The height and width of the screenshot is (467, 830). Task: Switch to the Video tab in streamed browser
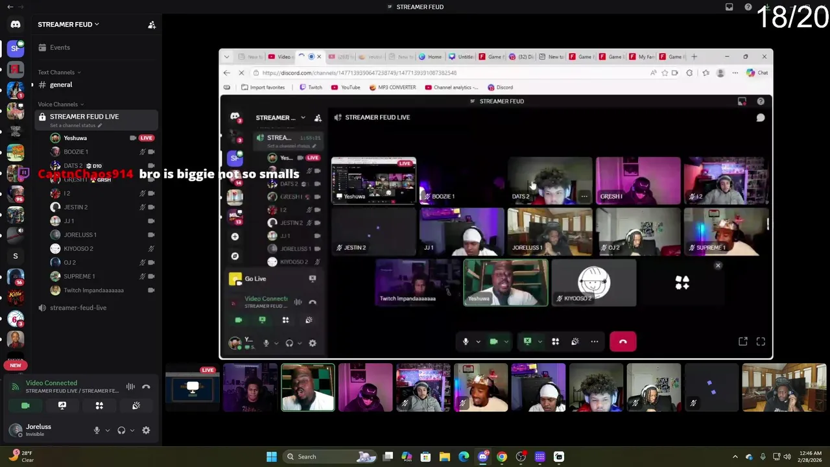[279, 56]
